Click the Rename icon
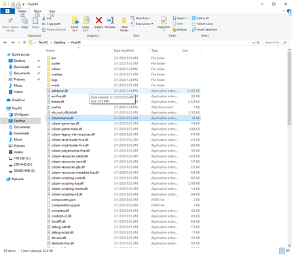The width and height of the screenshot is (292, 254). pos(110,20)
